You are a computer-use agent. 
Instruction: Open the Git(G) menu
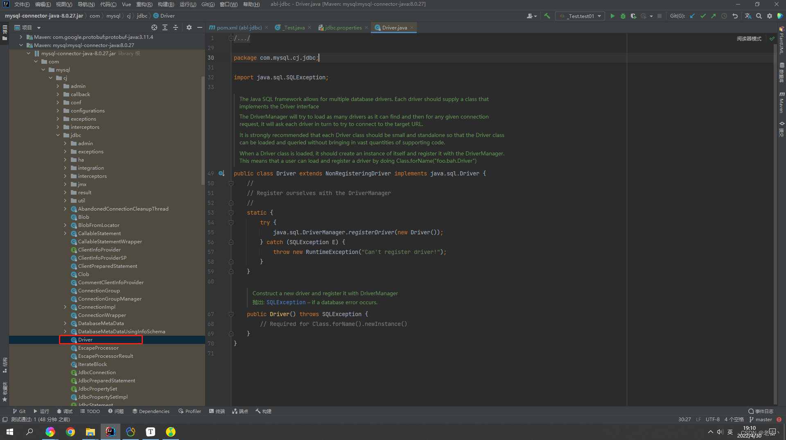pos(208,4)
